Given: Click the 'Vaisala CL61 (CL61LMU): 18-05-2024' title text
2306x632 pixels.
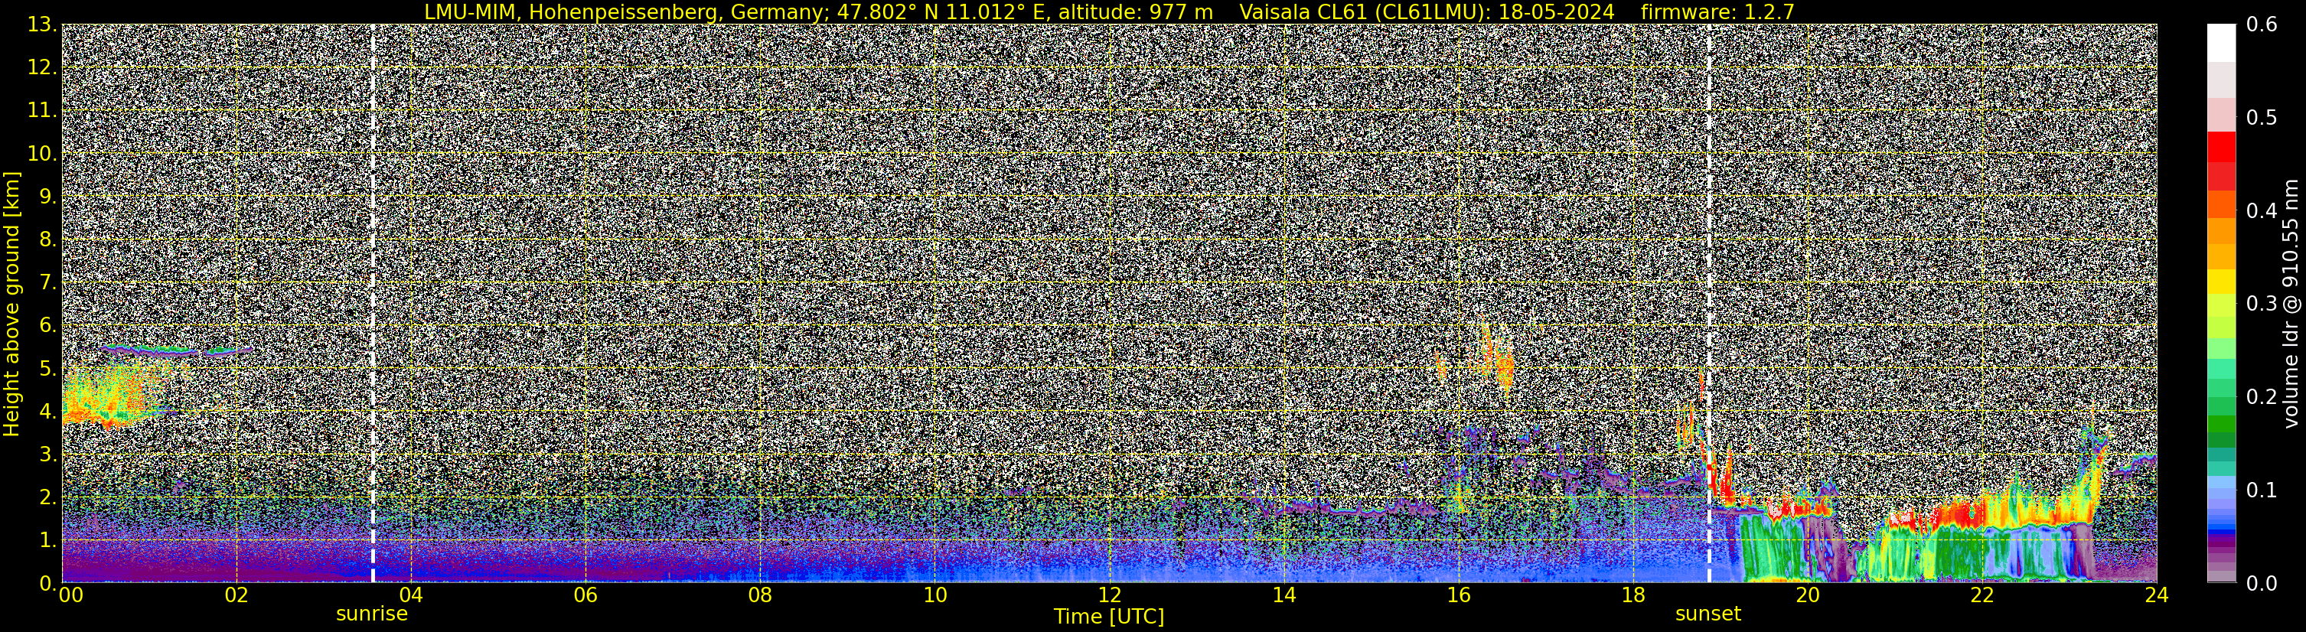Looking at the screenshot, I should click(x=1427, y=11).
